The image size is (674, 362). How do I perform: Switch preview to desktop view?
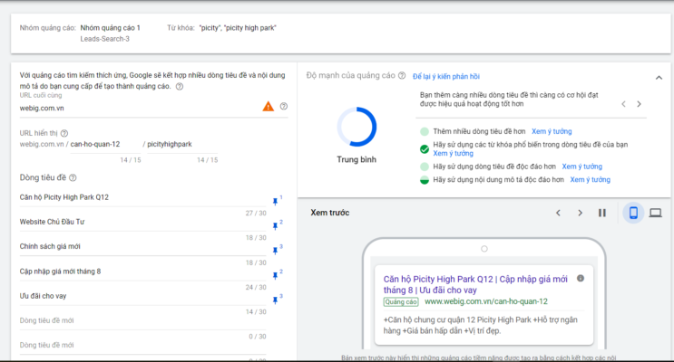tap(655, 213)
